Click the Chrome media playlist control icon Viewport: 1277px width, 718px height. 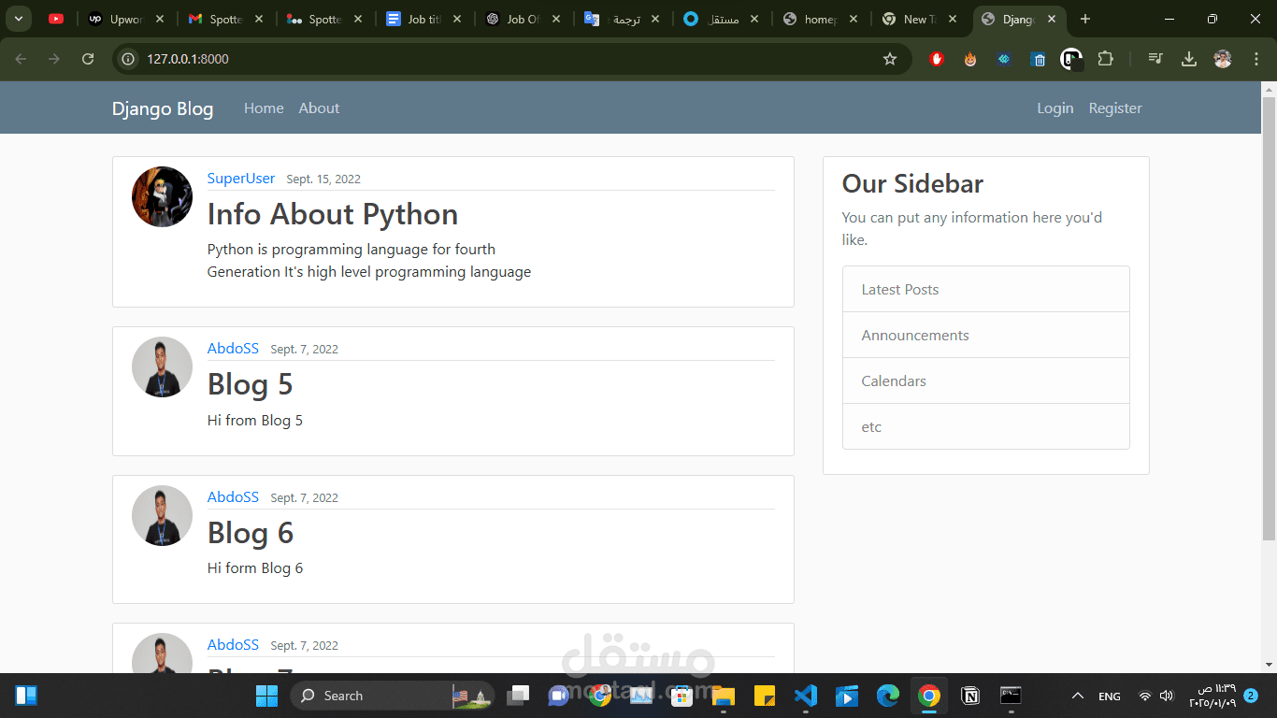1155,58
